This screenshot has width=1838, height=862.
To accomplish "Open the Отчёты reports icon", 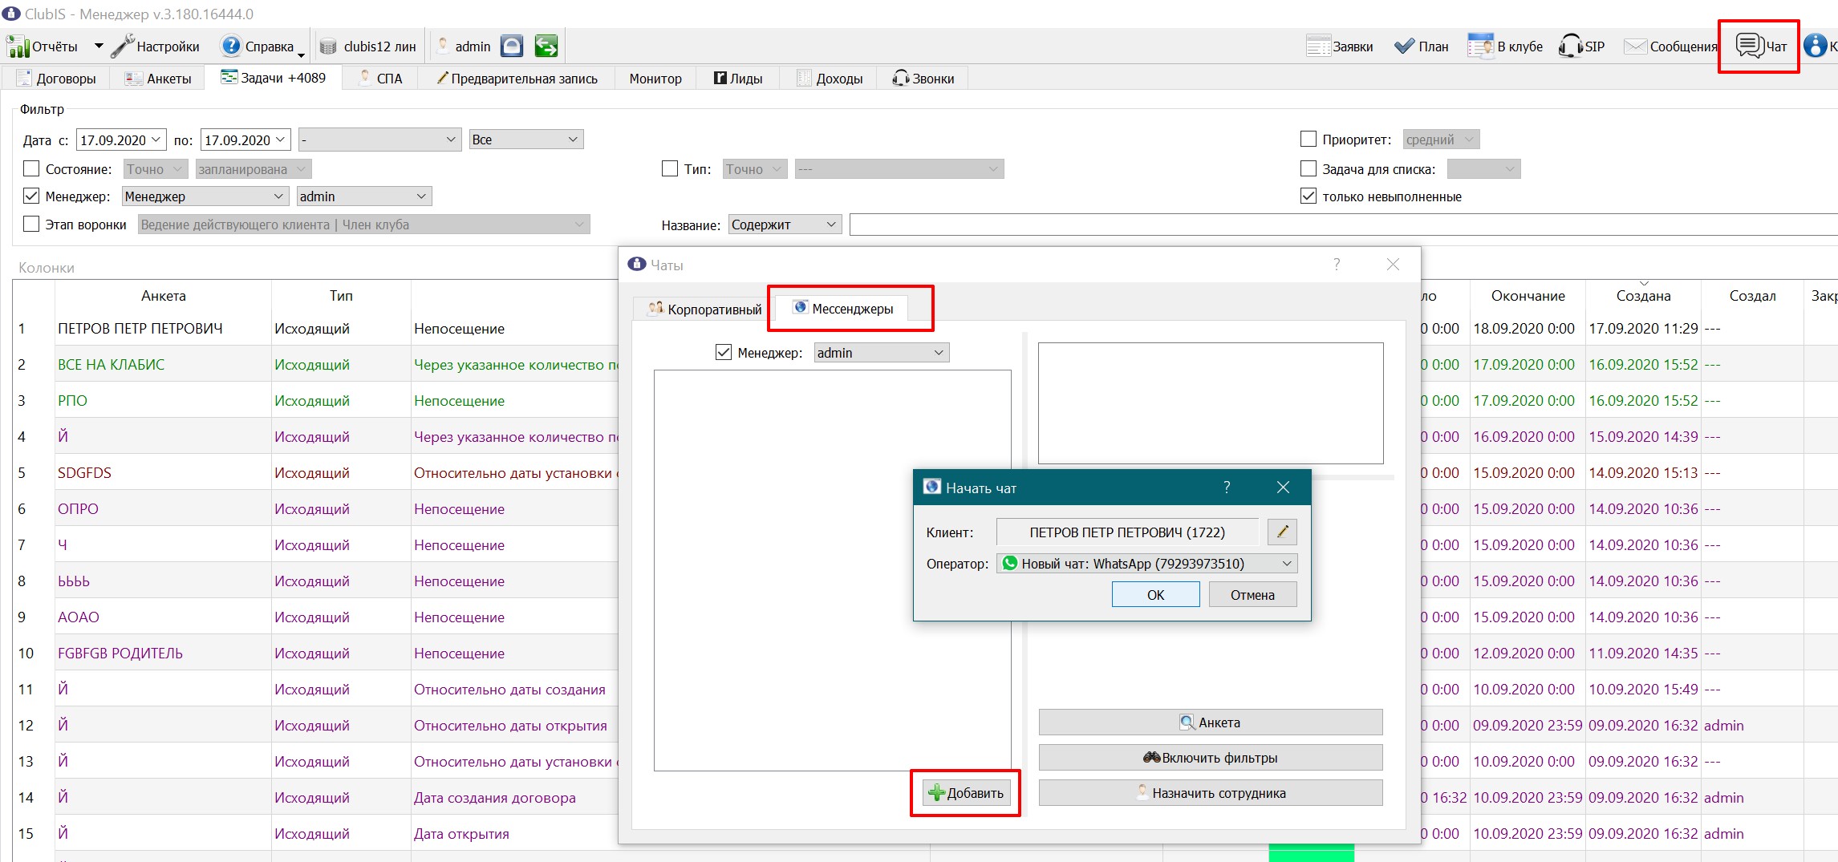I will [18, 47].
